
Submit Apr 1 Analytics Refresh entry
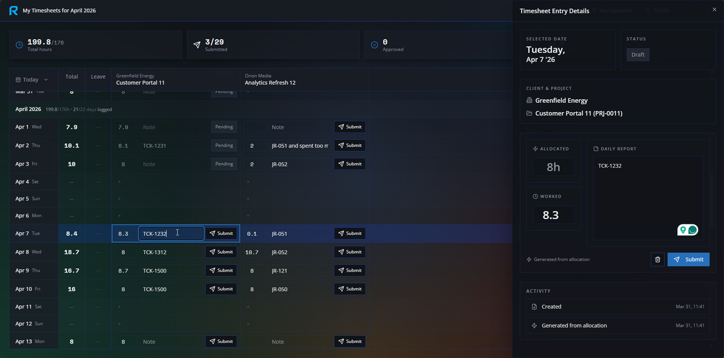(x=349, y=127)
